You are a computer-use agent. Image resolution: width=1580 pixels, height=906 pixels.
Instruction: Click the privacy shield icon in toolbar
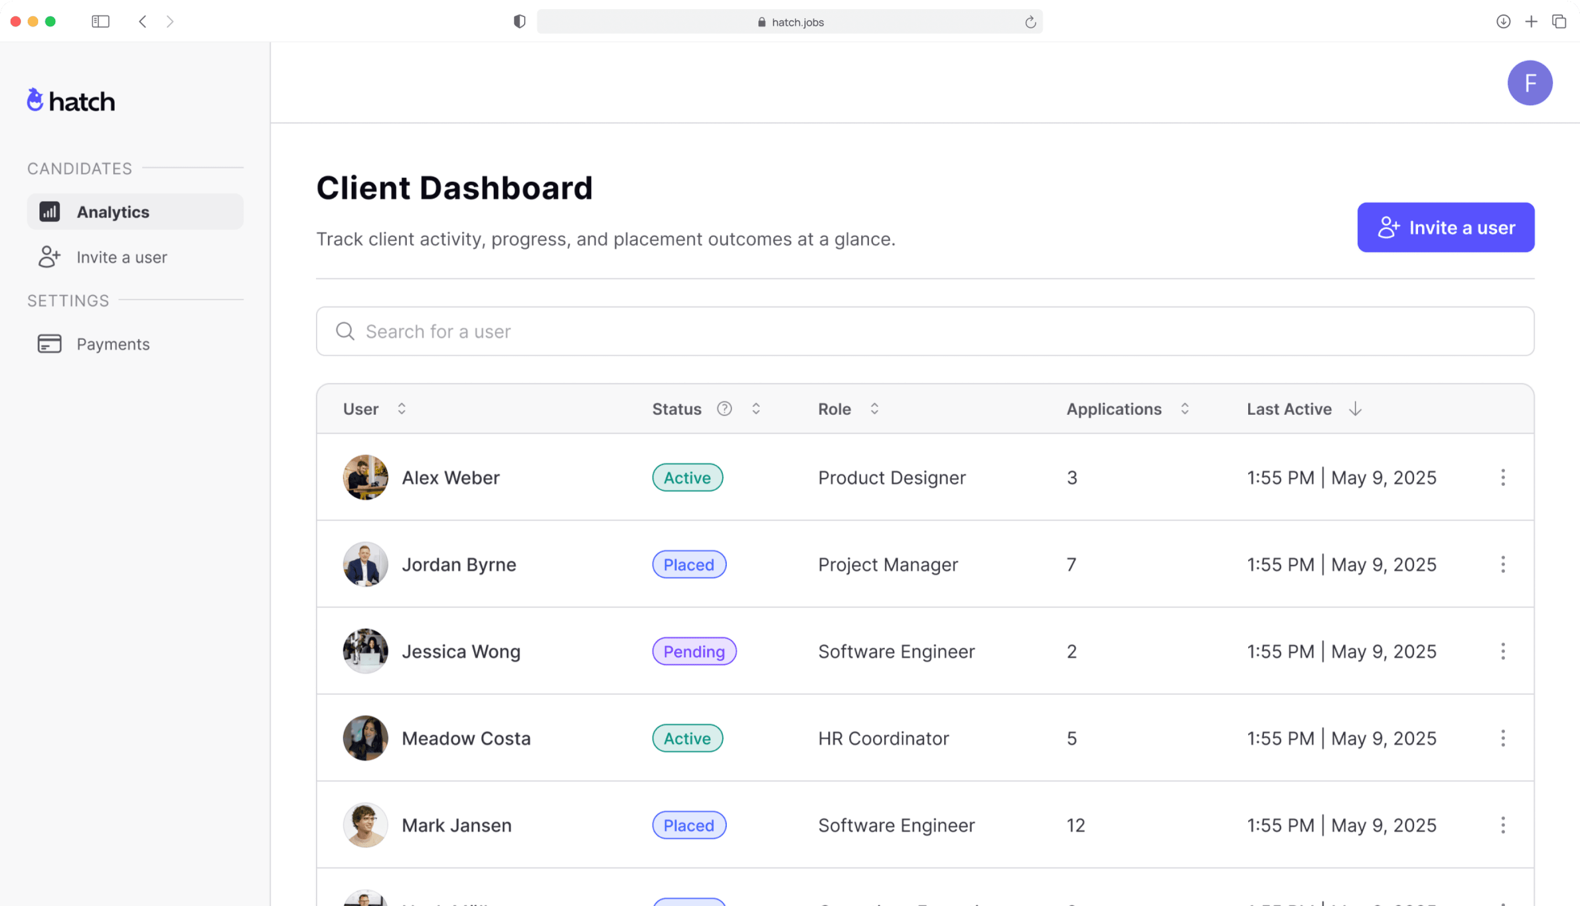(x=519, y=22)
